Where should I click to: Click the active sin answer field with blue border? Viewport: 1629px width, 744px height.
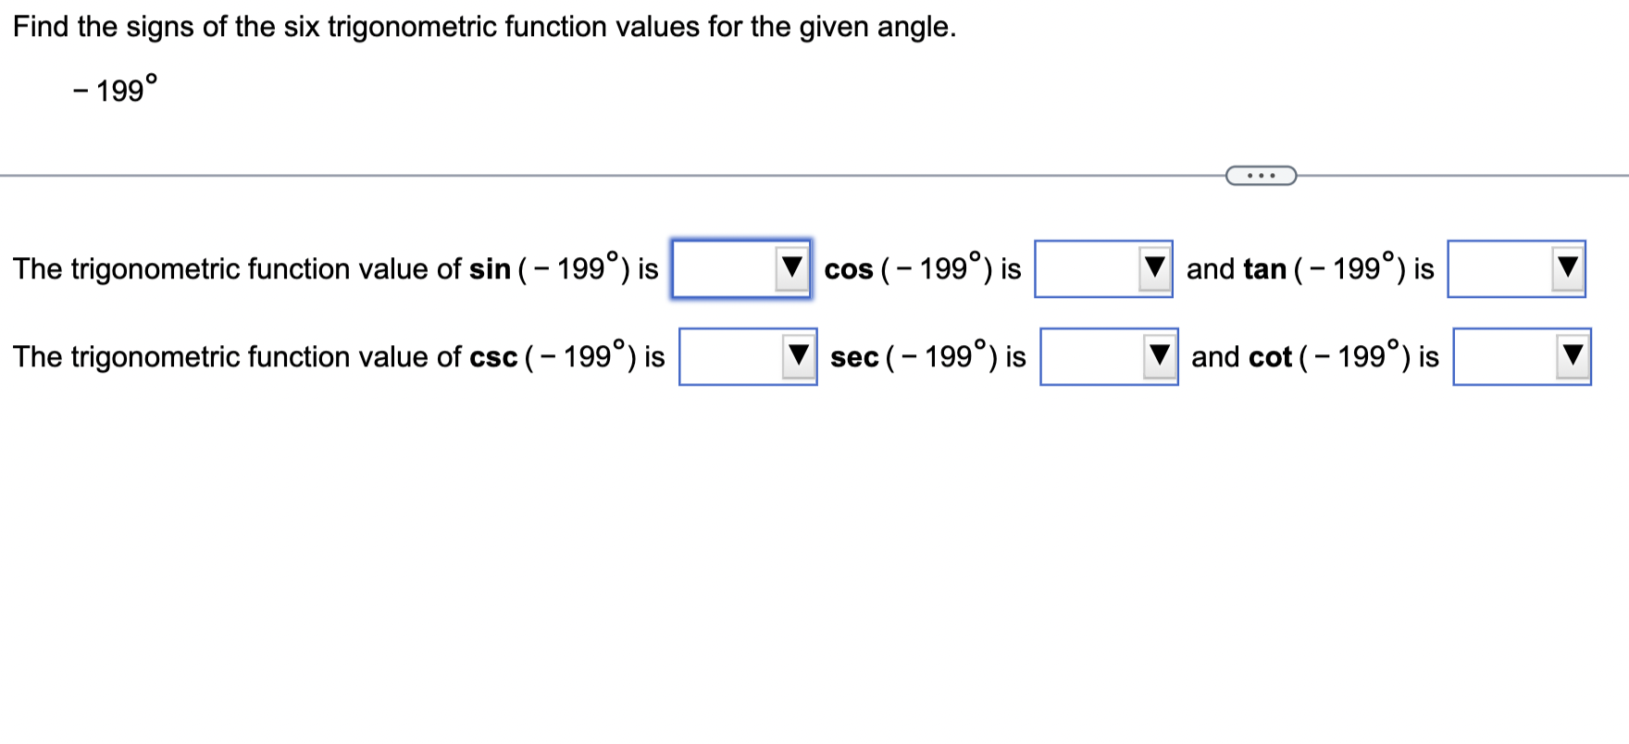pos(740,268)
